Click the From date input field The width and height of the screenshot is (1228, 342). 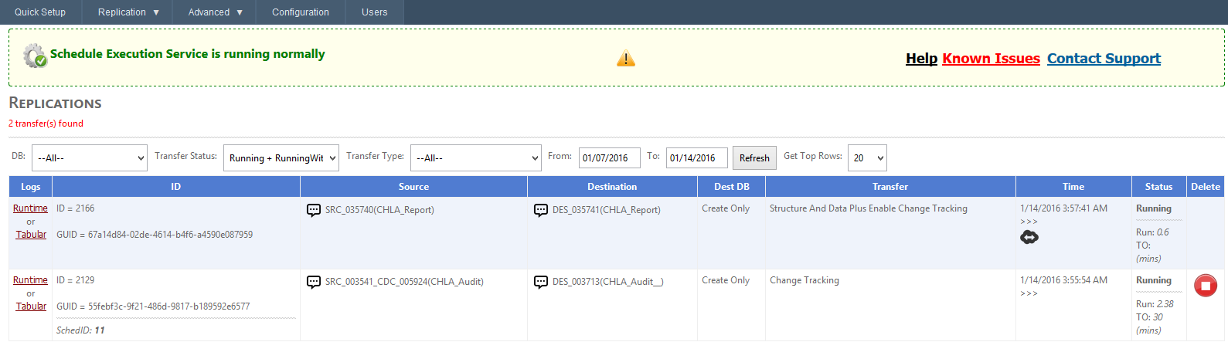[x=609, y=157]
